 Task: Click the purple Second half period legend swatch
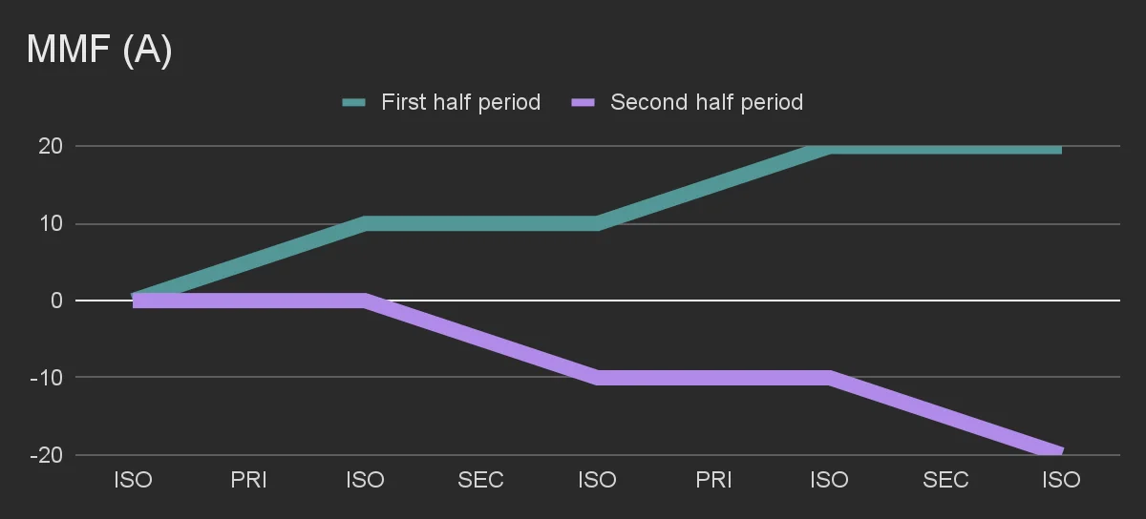pyautogui.click(x=583, y=102)
